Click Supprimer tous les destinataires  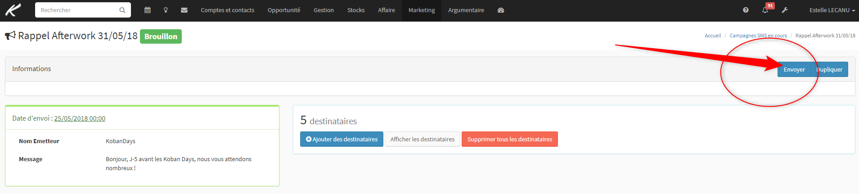(x=509, y=139)
